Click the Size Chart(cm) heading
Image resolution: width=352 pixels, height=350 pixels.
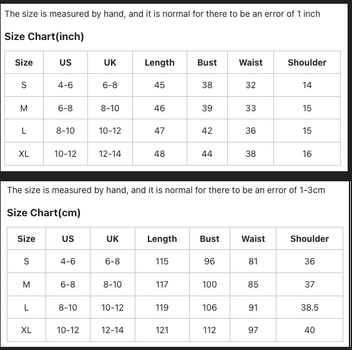pos(44,213)
